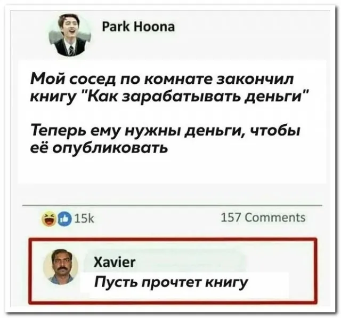The width and height of the screenshot is (341, 318).
Task: Click the Xavier commenter name
Action: tap(115, 262)
